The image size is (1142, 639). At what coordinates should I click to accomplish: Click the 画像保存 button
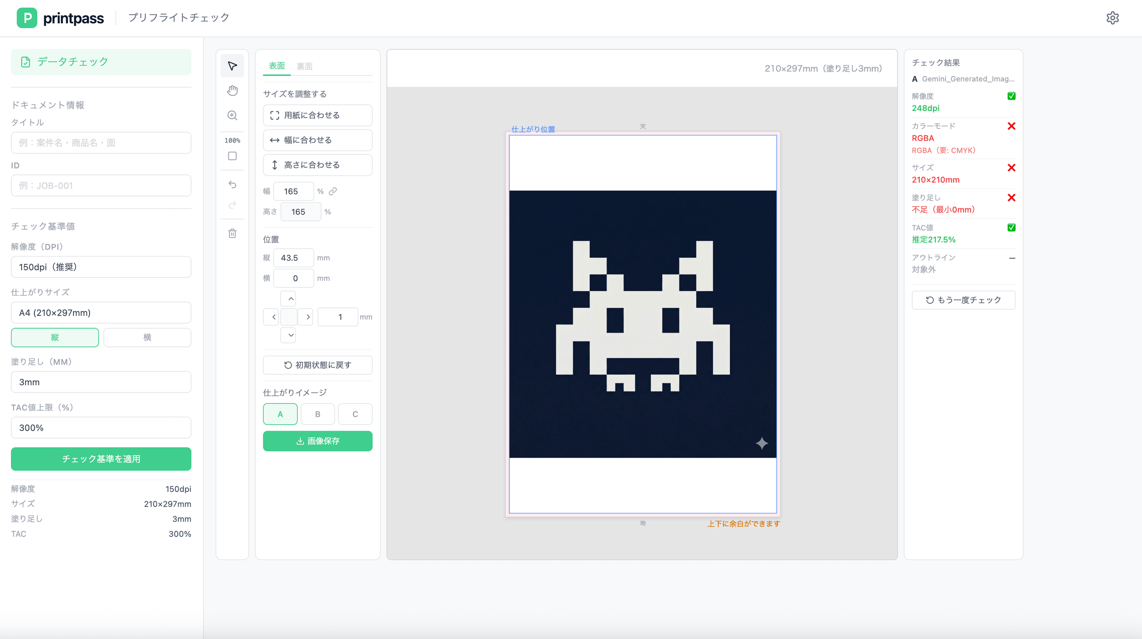coord(318,441)
